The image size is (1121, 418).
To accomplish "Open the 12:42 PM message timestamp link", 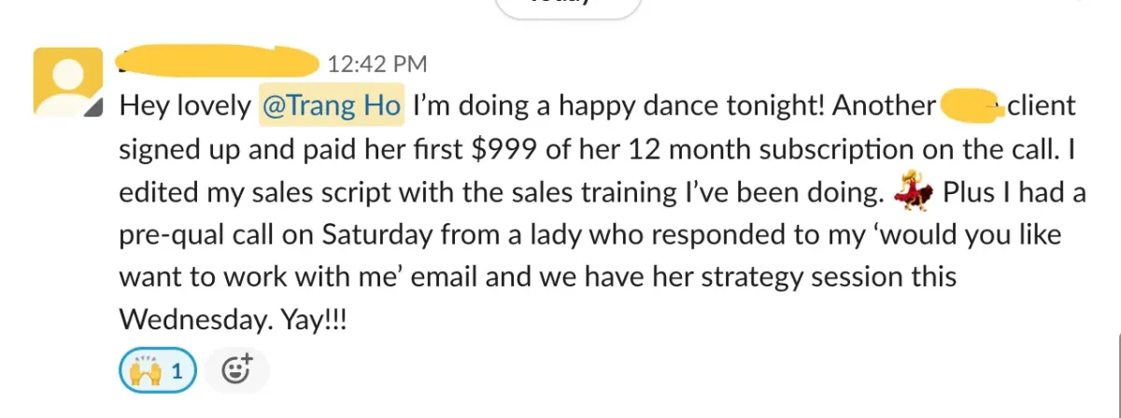I will point(377,64).
